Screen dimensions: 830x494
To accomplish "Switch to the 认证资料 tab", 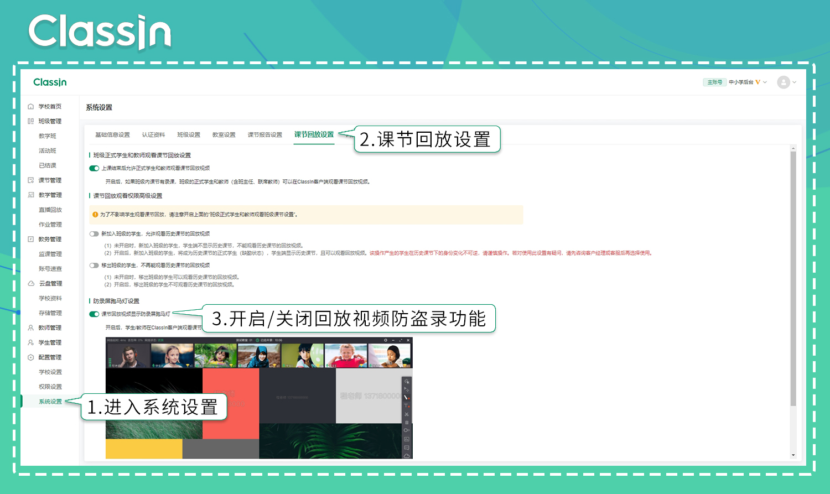I will click(153, 135).
